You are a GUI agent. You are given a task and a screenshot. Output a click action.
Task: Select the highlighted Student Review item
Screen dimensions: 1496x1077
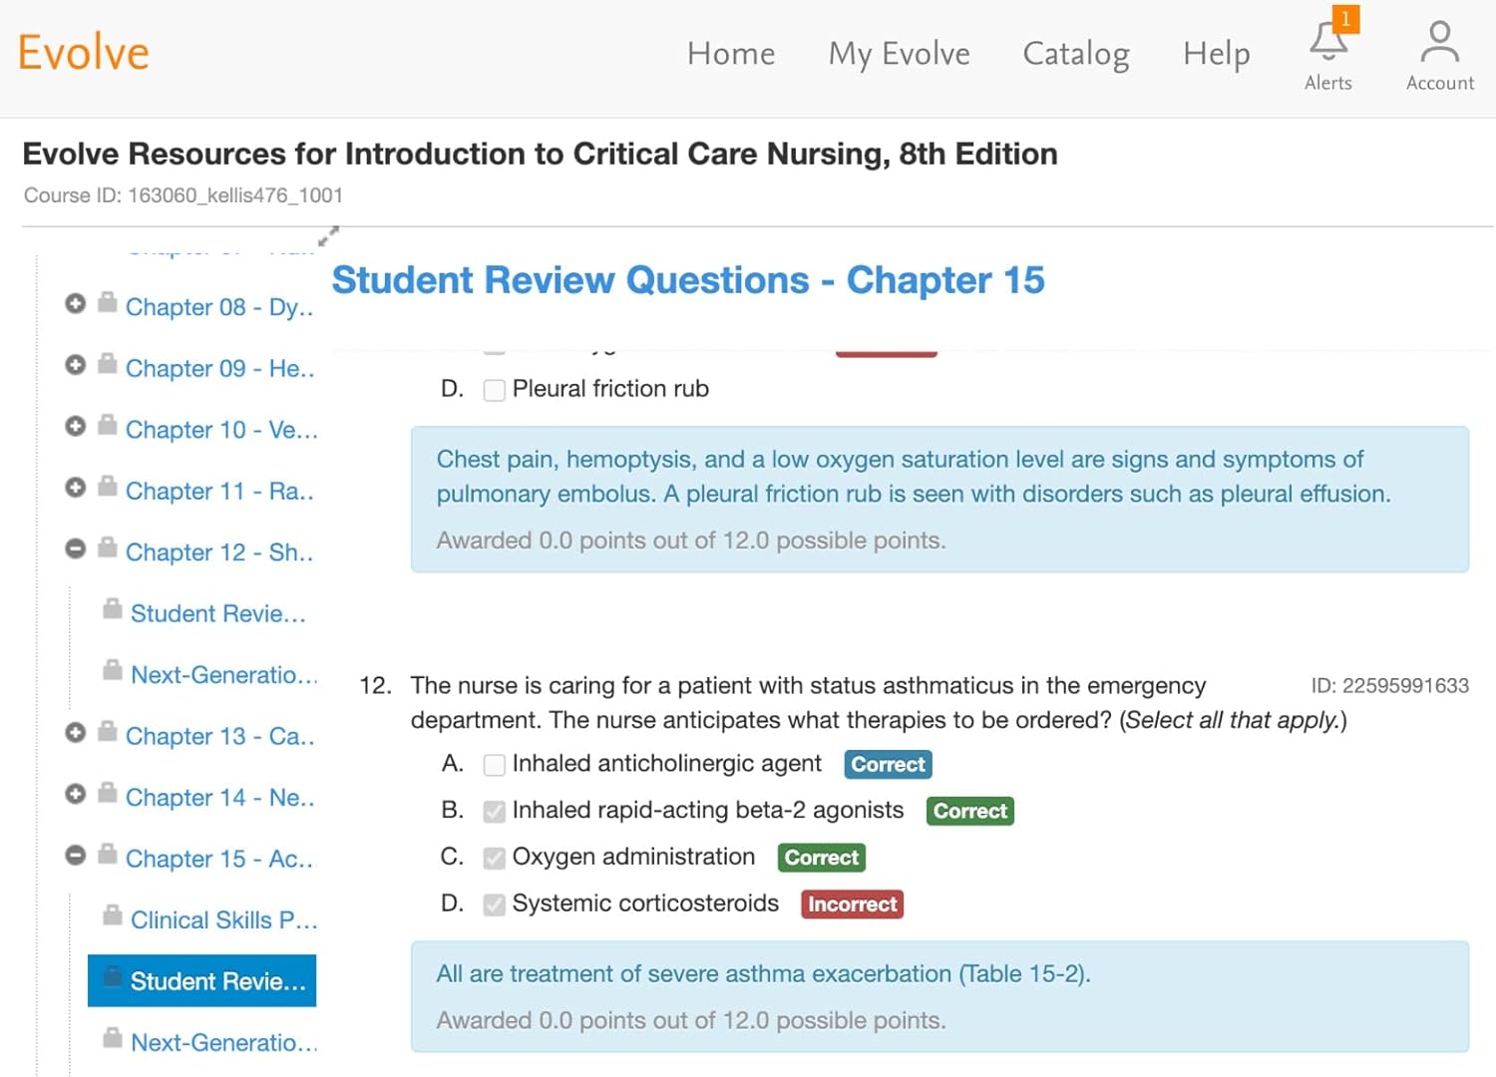point(216,981)
